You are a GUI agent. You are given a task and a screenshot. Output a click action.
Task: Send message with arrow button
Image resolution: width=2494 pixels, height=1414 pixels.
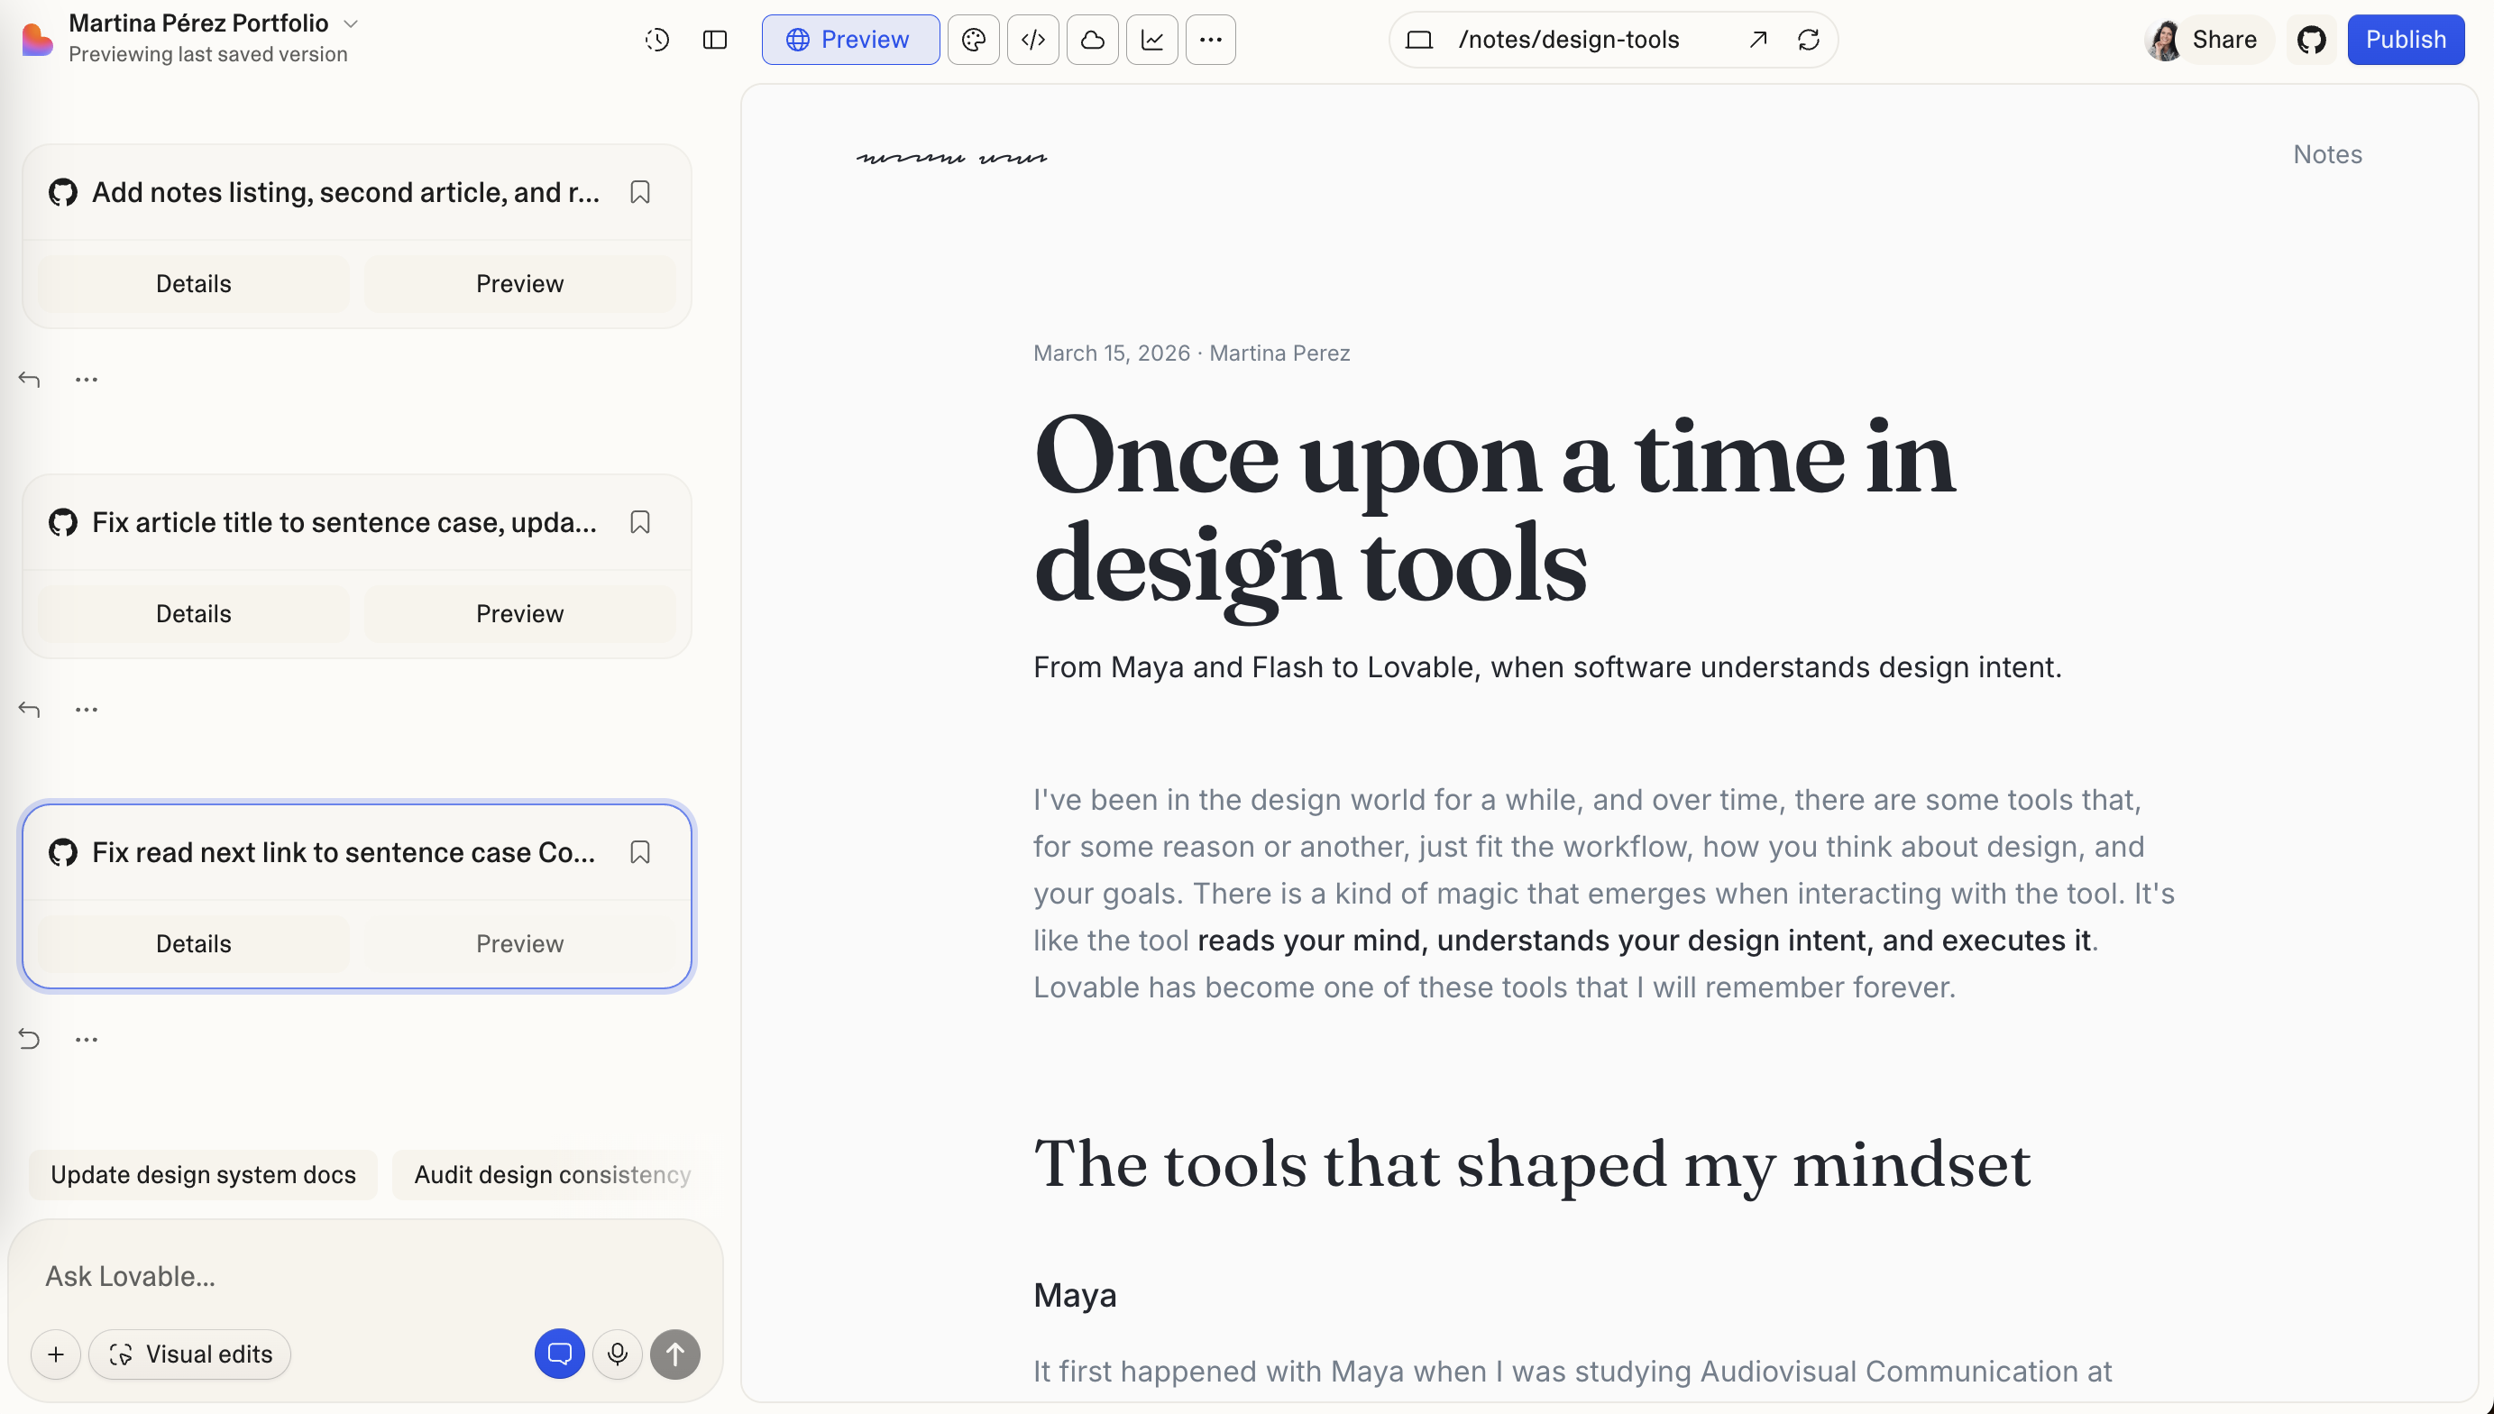click(x=675, y=1354)
